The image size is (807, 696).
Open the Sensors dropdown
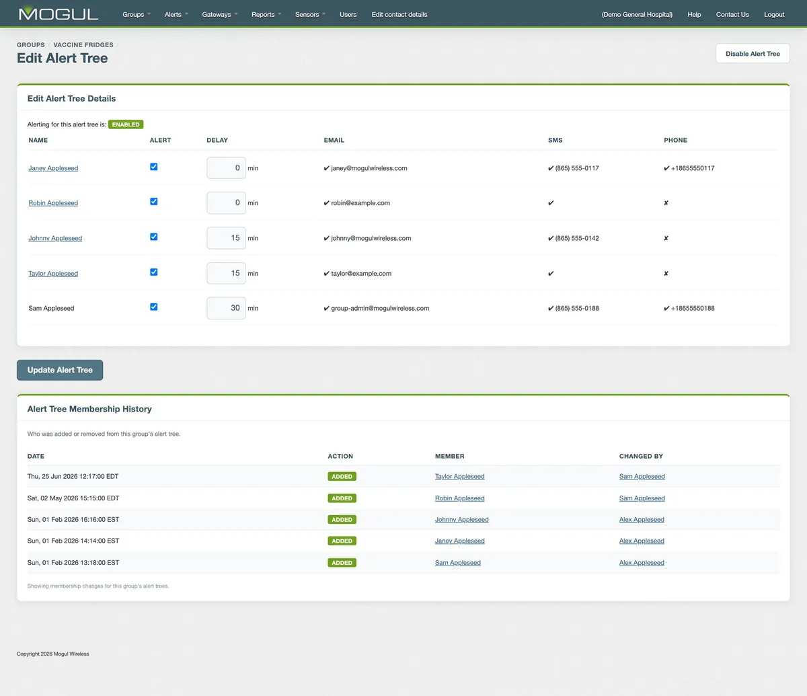pos(310,14)
